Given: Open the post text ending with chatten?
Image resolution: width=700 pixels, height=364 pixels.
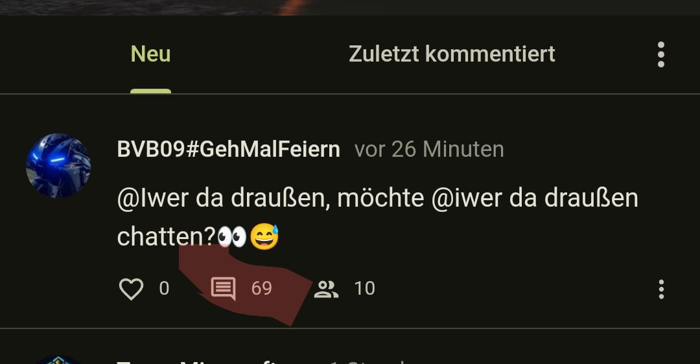Looking at the screenshot, I should [x=378, y=217].
